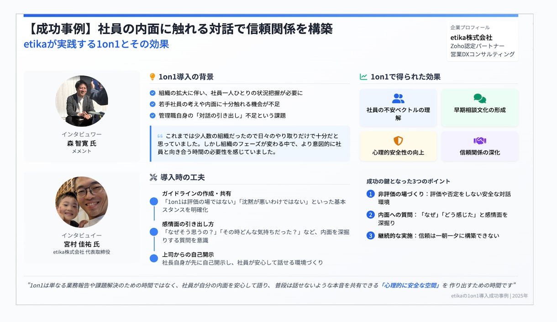
Task: Click the description 社長自身が先に自己開示し
Action: [242, 263]
